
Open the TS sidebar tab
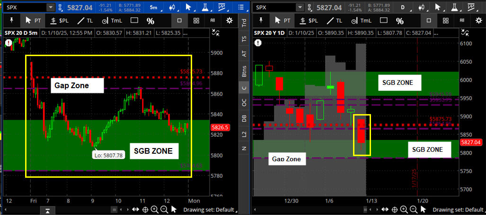(244, 39)
